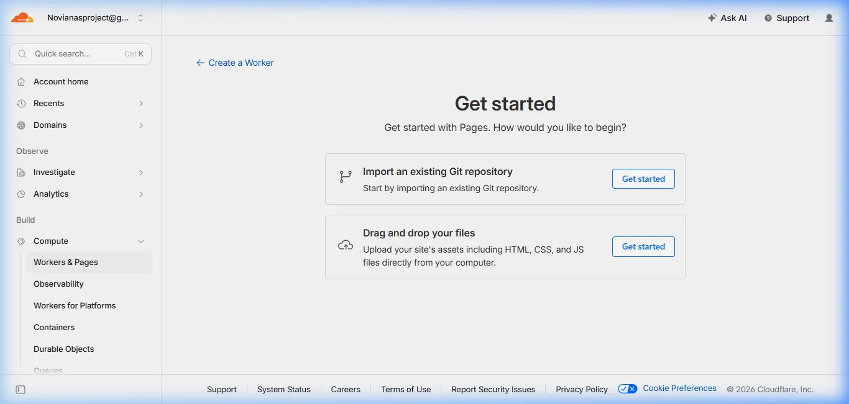
Task: Click the "Drag and drop your files" heading
Action: click(x=419, y=233)
